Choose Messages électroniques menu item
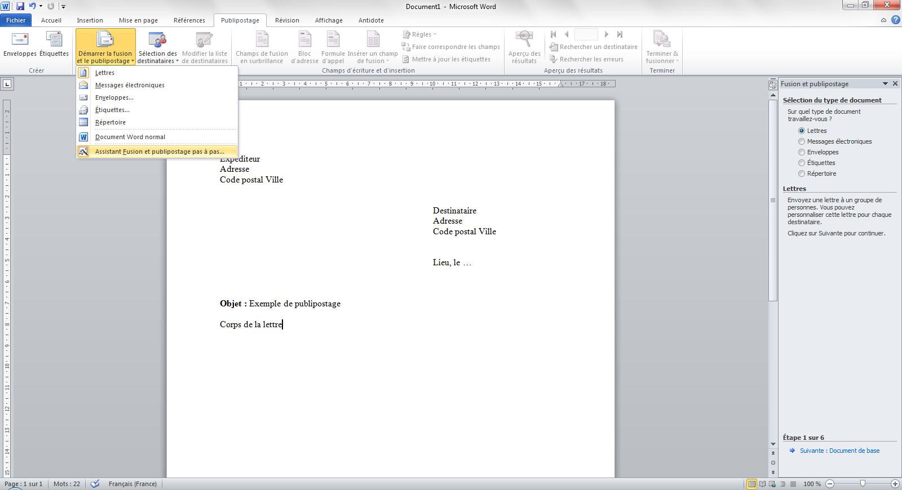The width and height of the screenshot is (902, 490). [157, 85]
